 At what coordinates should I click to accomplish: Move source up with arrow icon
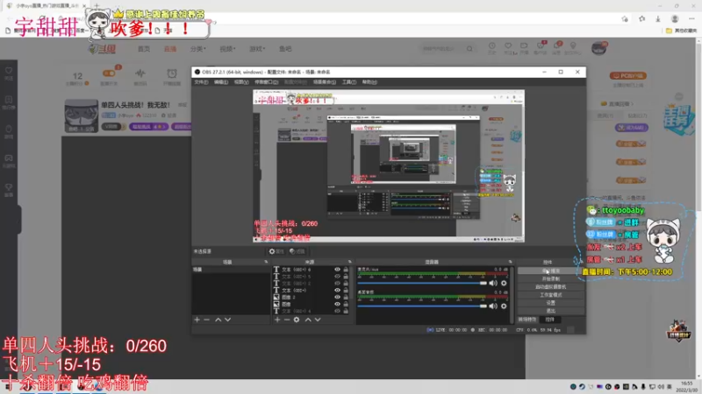(x=308, y=320)
